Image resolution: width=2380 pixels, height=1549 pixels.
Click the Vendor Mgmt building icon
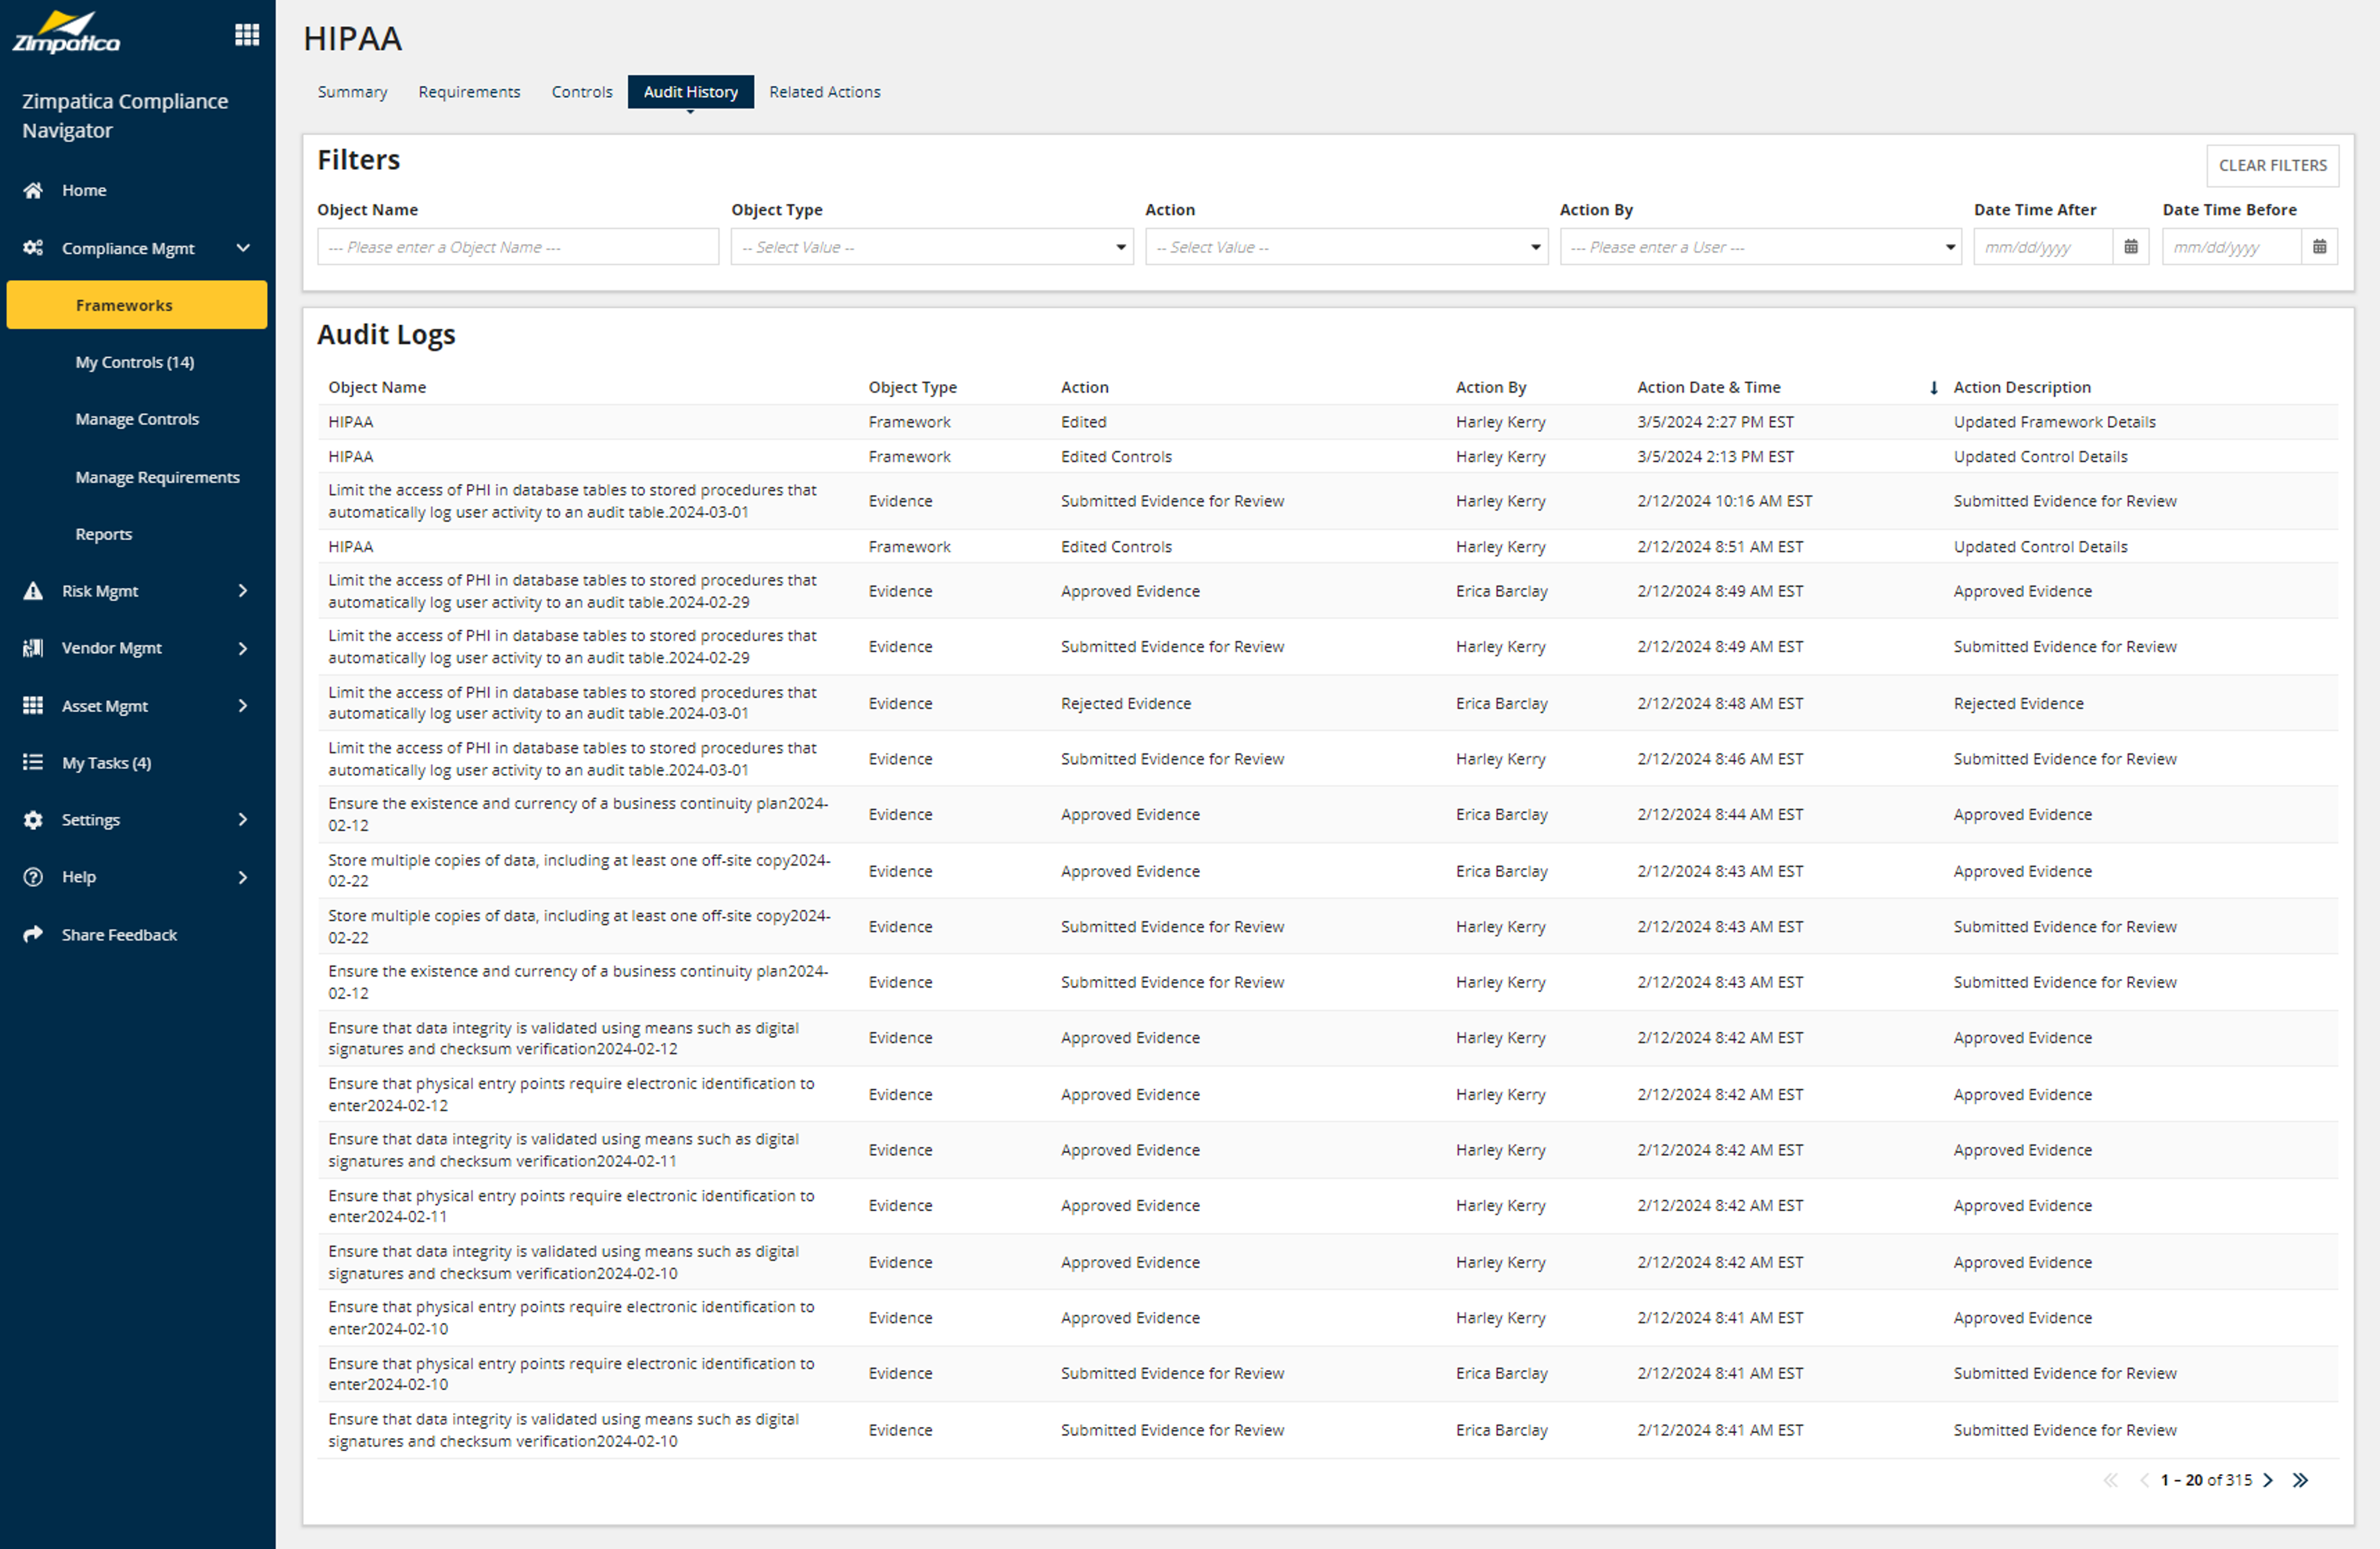[x=33, y=648]
